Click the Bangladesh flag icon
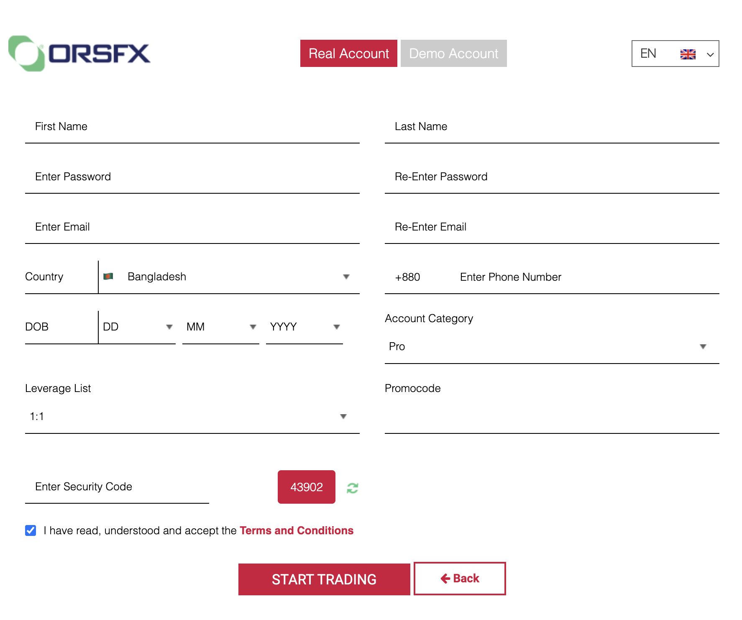This screenshot has width=742, height=620. (x=108, y=277)
